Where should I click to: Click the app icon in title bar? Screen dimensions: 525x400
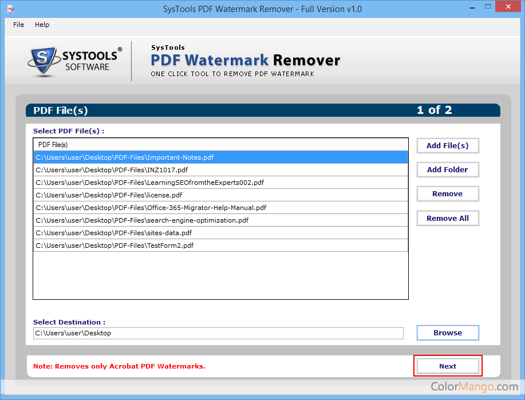10,9
